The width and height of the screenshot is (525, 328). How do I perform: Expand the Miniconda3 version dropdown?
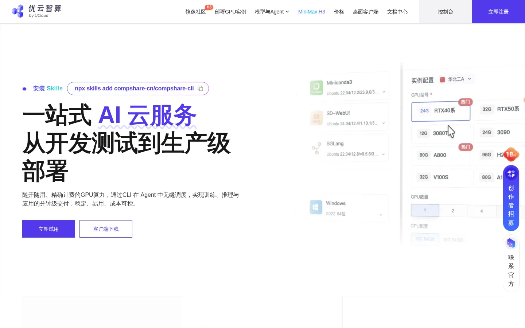384,92
